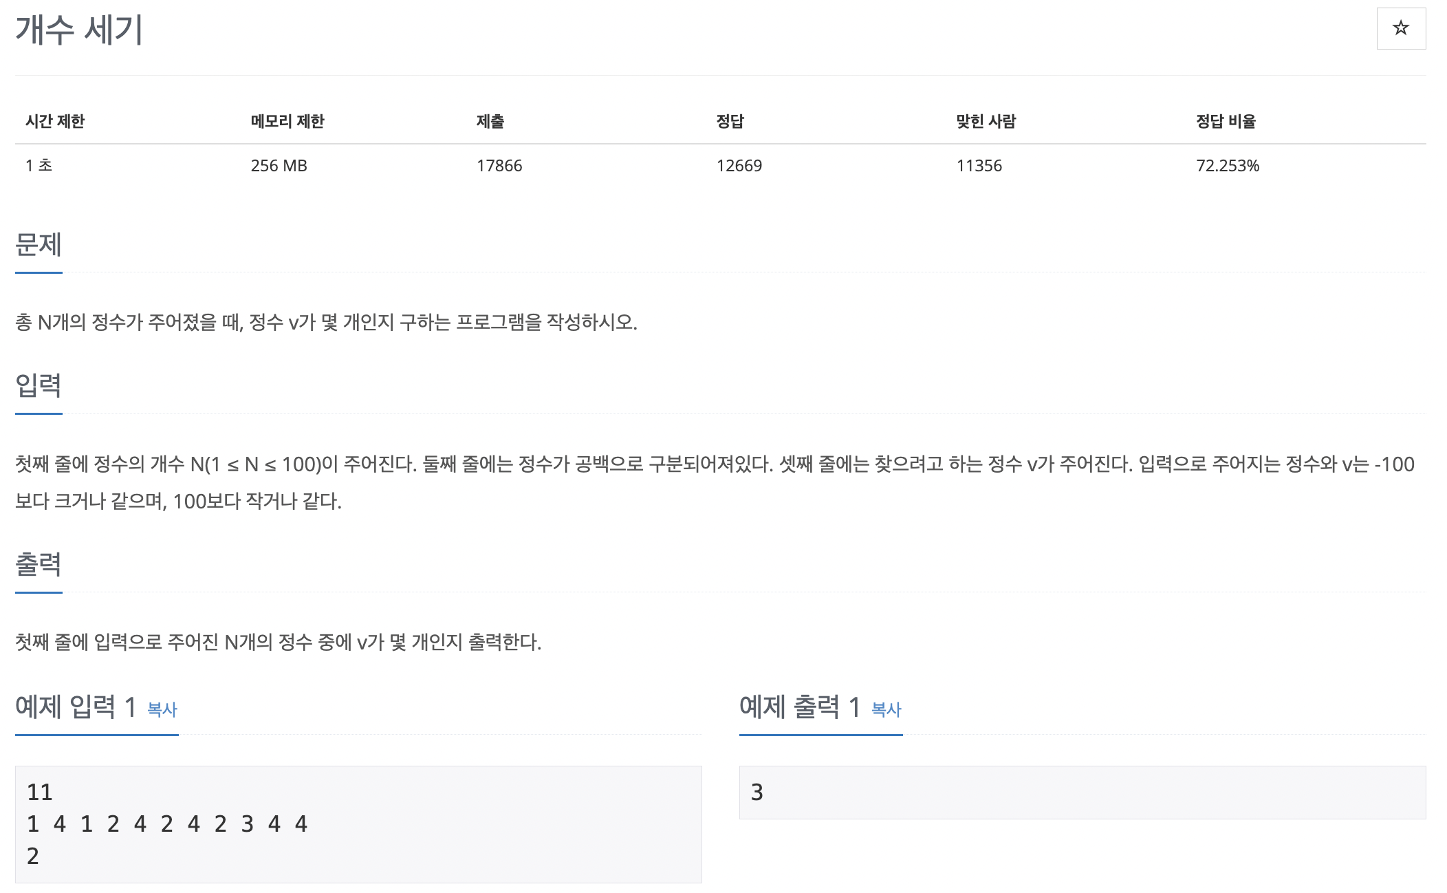Click the star favorite icon

pyautogui.click(x=1401, y=28)
